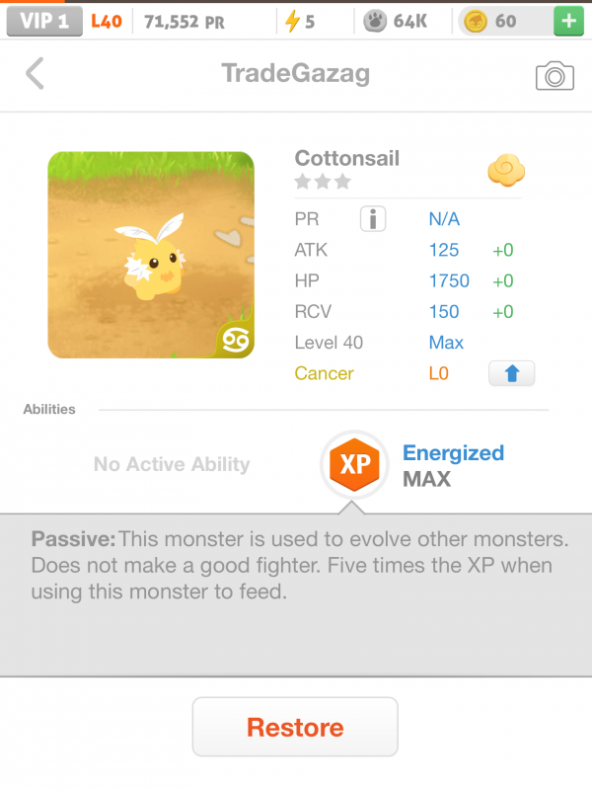This screenshot has height=790, width=592.
Task: Tap the gold coin icon
Action: click(x=476, y=21)
